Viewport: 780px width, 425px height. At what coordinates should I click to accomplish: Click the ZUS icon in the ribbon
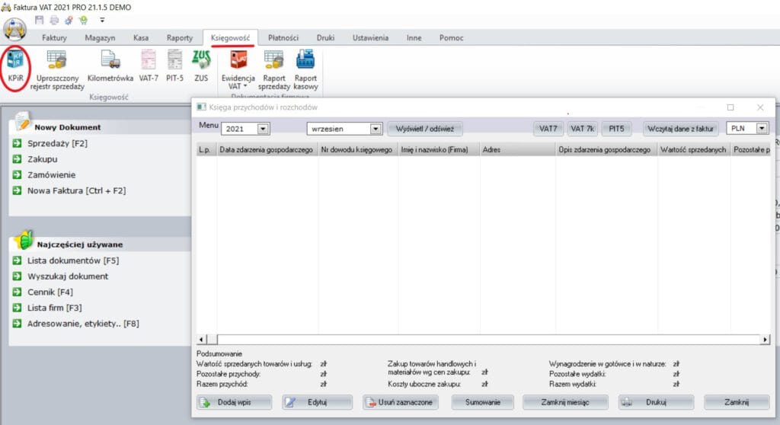point(201,66)
